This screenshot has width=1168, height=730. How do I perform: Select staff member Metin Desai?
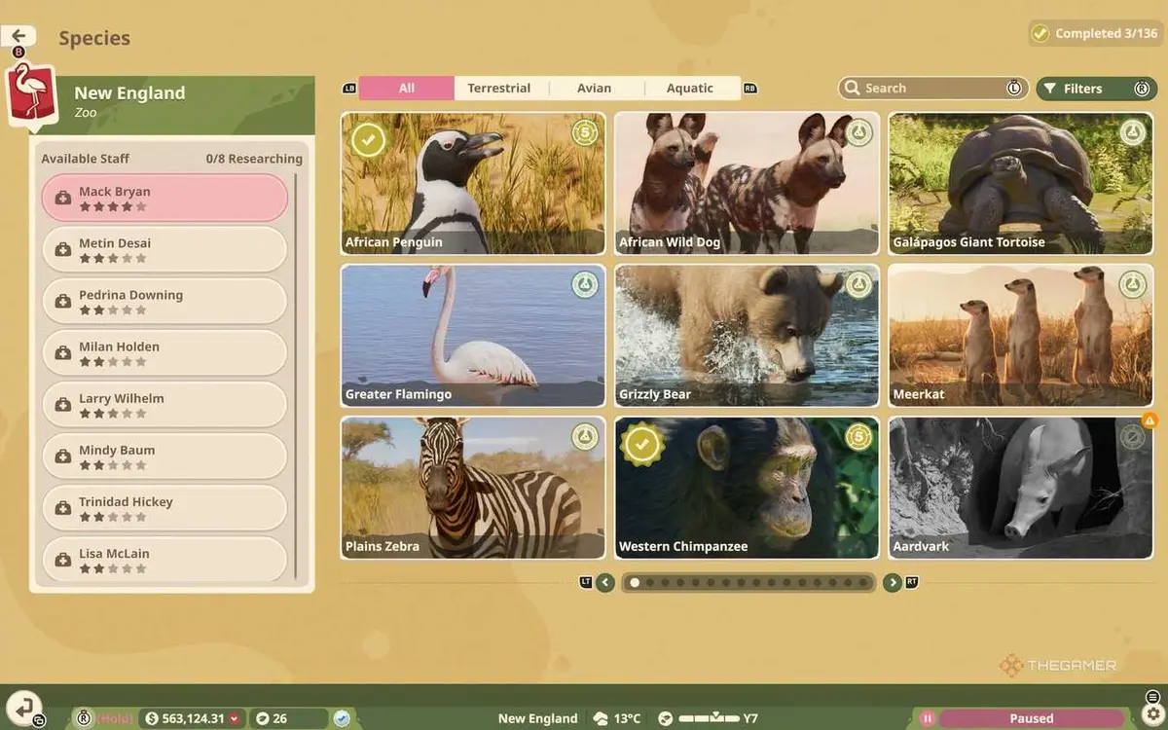coord(164,249)
